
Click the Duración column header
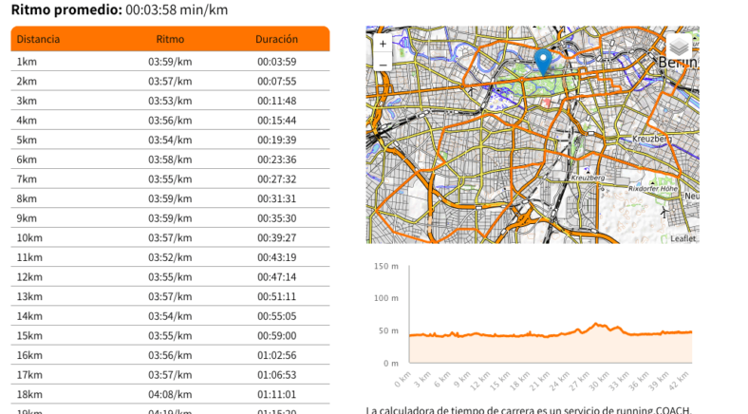276,39
